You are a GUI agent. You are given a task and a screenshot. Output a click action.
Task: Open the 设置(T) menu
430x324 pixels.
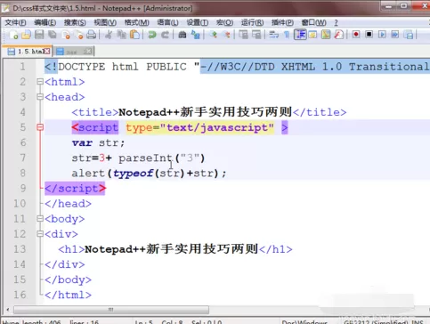(x=198, y=22)
